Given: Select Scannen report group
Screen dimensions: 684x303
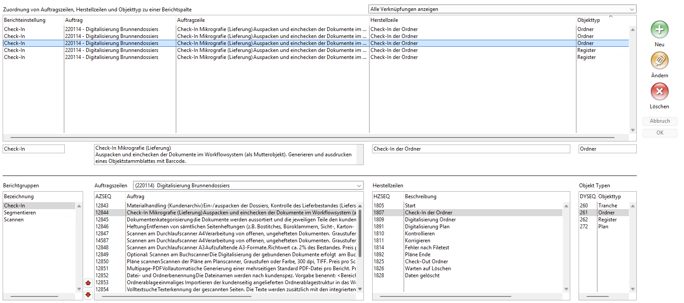Looking at the screenshot, I should click(14, 220).
